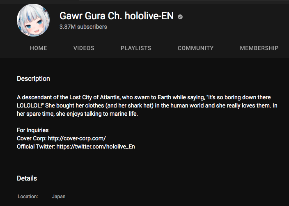Click the For Inquiries text

coord(32,130)
